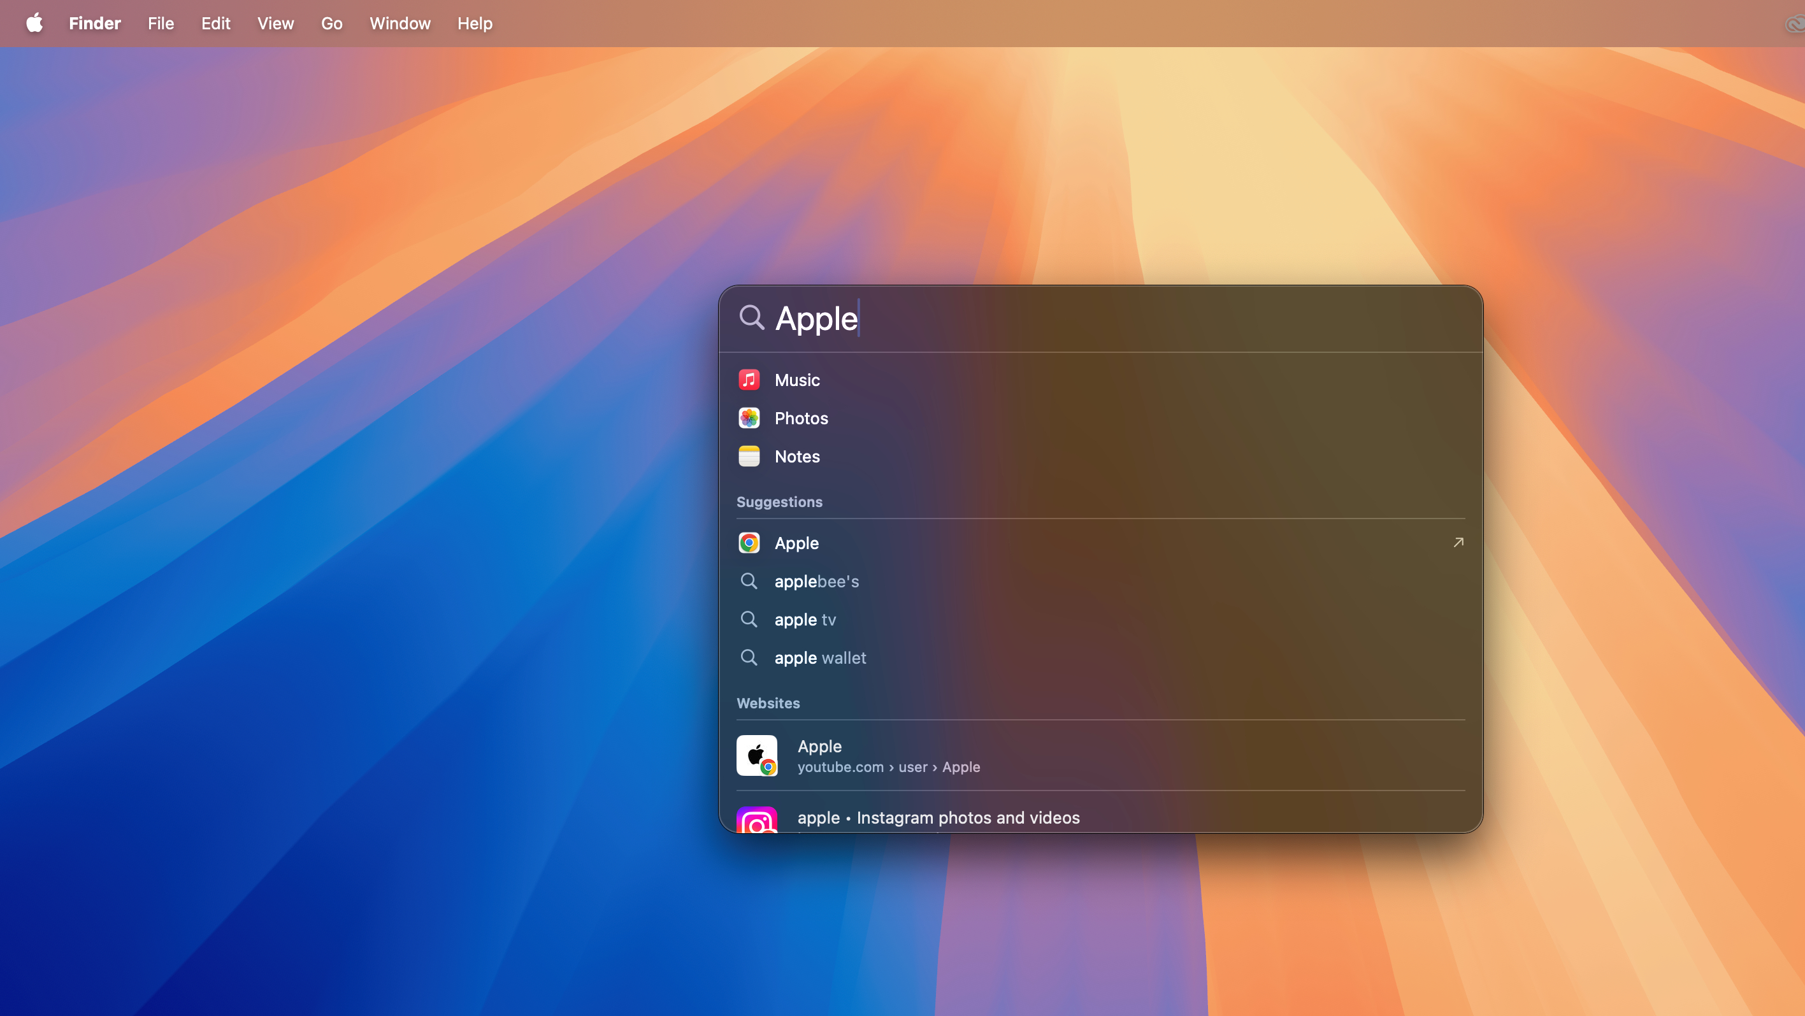The width and height of the screenshot is (1805, 1016).
Task: Open the Window menu
Action: click(399, 23)
